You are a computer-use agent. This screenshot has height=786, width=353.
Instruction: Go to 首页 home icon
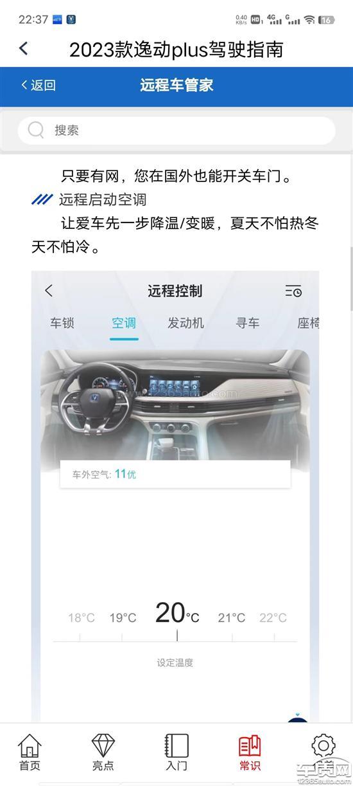[30, 752]
